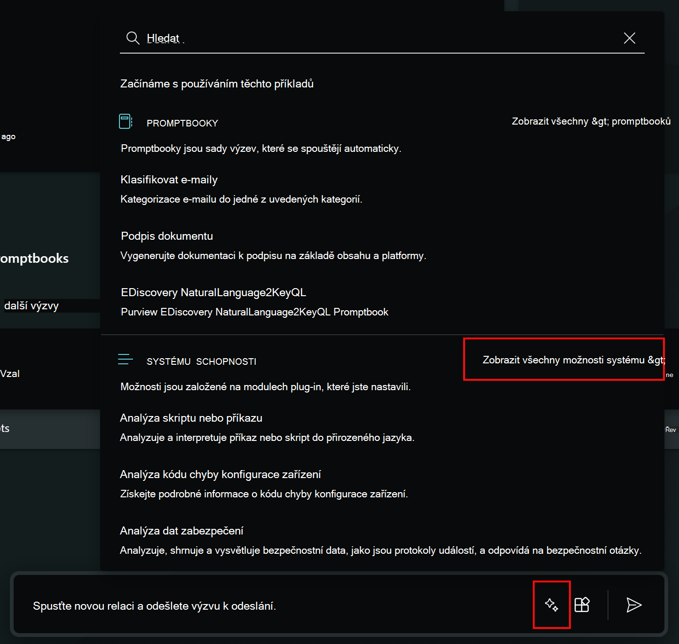Click další výzvy in background page

pos(32,306)
